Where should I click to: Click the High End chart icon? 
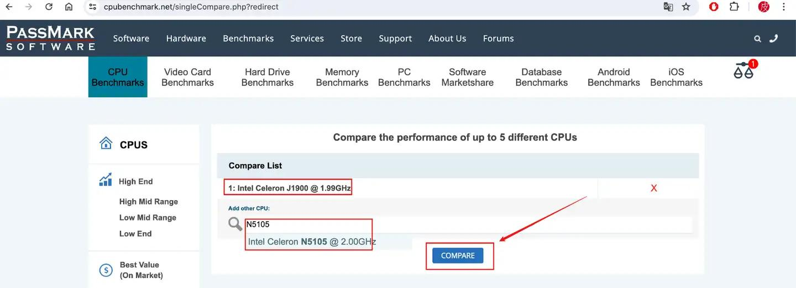[105, 181]
